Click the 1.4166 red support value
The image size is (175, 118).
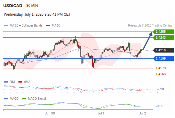click(160, 74)
